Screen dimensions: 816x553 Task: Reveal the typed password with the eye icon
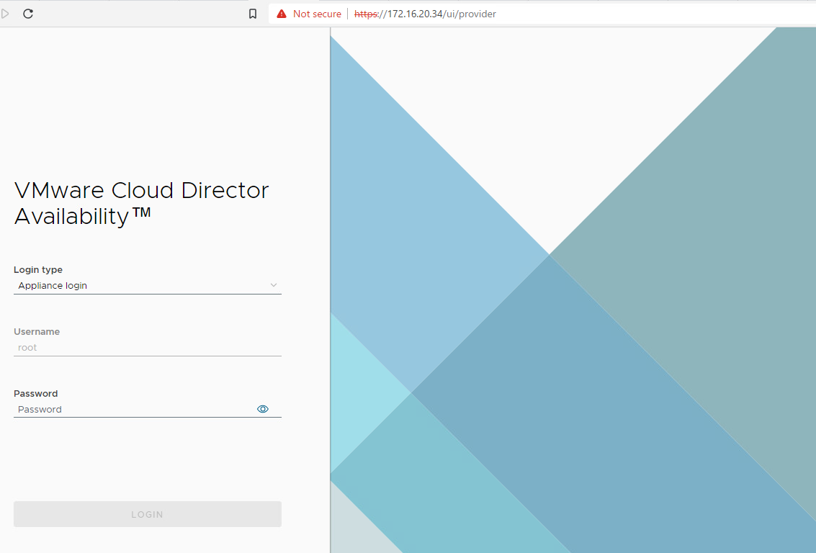coord(263,408)
